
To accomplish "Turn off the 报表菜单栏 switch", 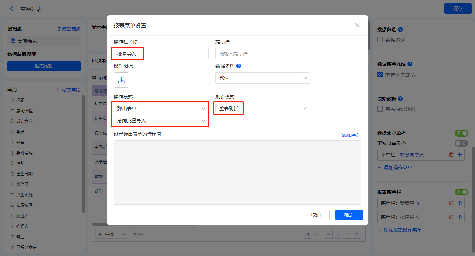I will click(461, 192).
